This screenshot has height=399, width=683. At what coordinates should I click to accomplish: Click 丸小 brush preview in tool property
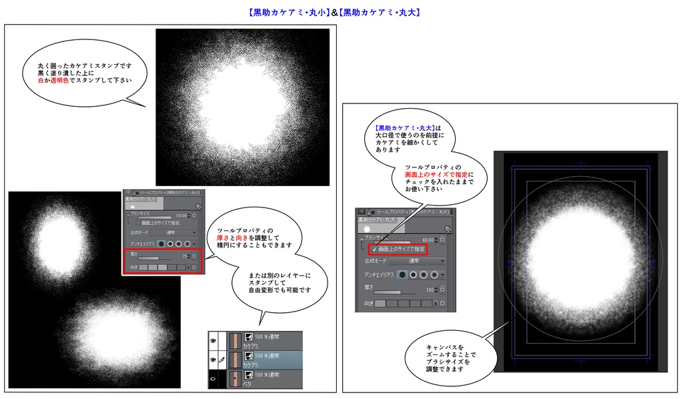[144, 203]
